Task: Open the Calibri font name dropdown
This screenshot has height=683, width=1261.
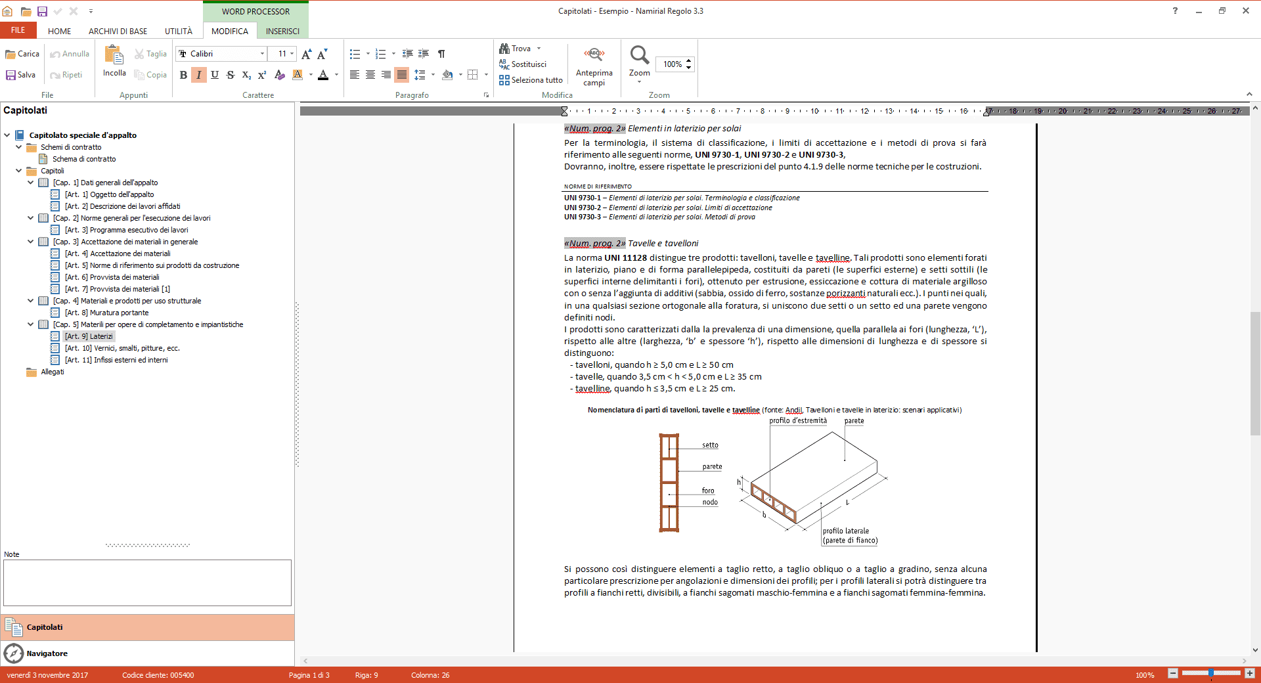Action: (262, 54)
